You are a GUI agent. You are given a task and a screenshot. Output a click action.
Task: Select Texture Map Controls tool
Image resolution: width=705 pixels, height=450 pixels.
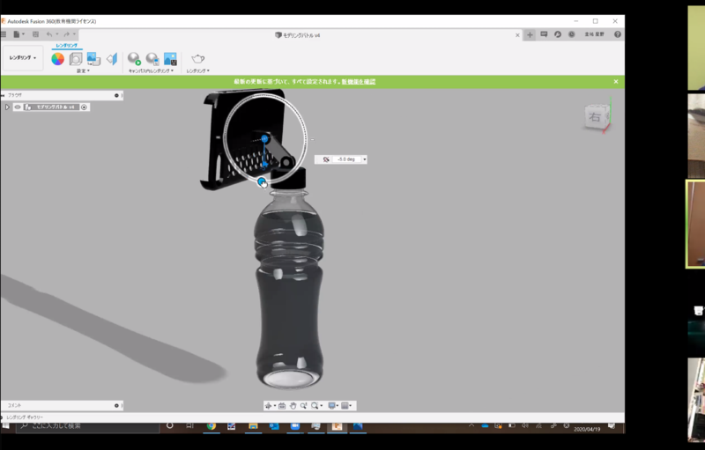tap(112, 59)
